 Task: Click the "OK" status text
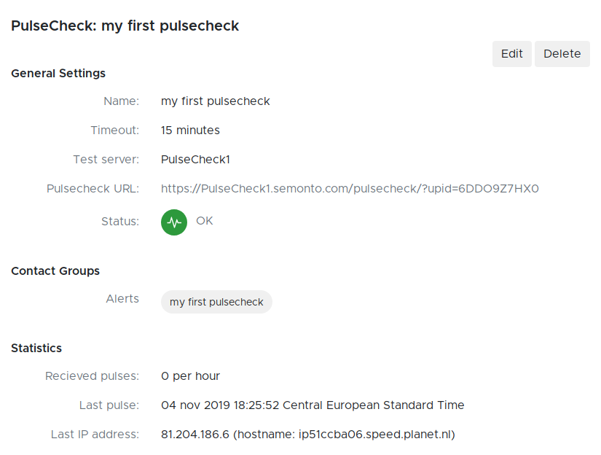click(x=205, y=221)
